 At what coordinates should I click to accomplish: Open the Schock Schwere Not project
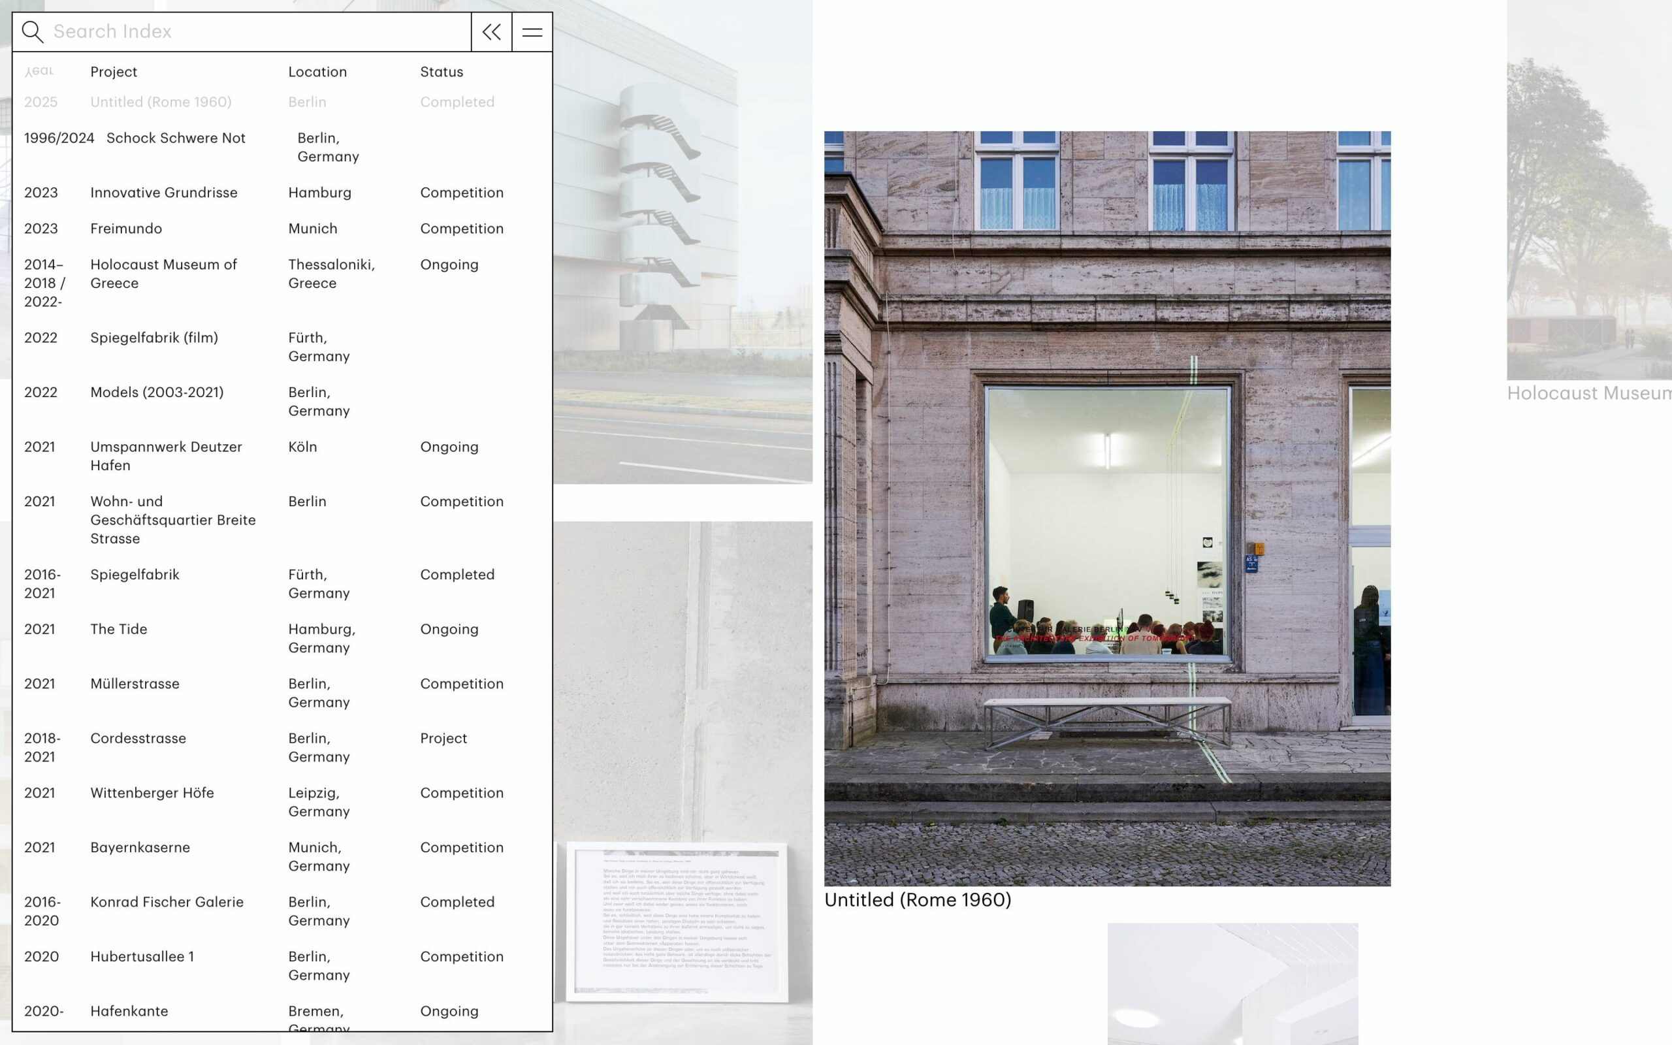coord(176,138)
